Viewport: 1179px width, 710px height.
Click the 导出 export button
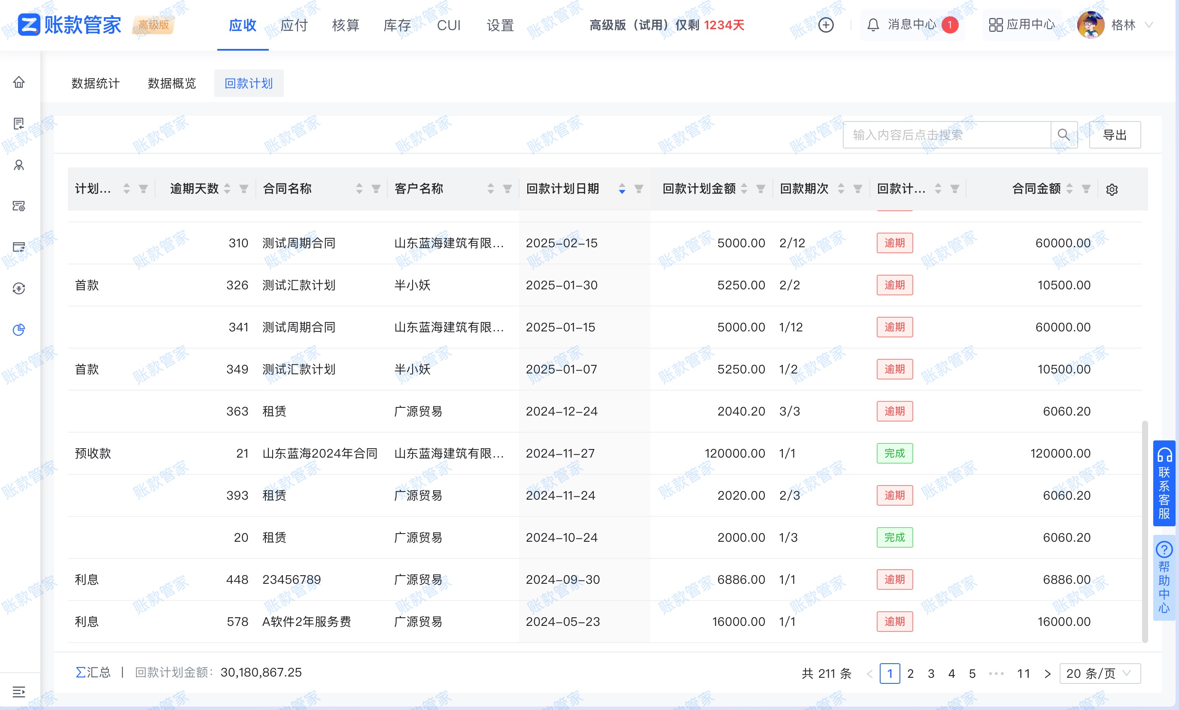pyautogui.click(x=1115, y=134)
